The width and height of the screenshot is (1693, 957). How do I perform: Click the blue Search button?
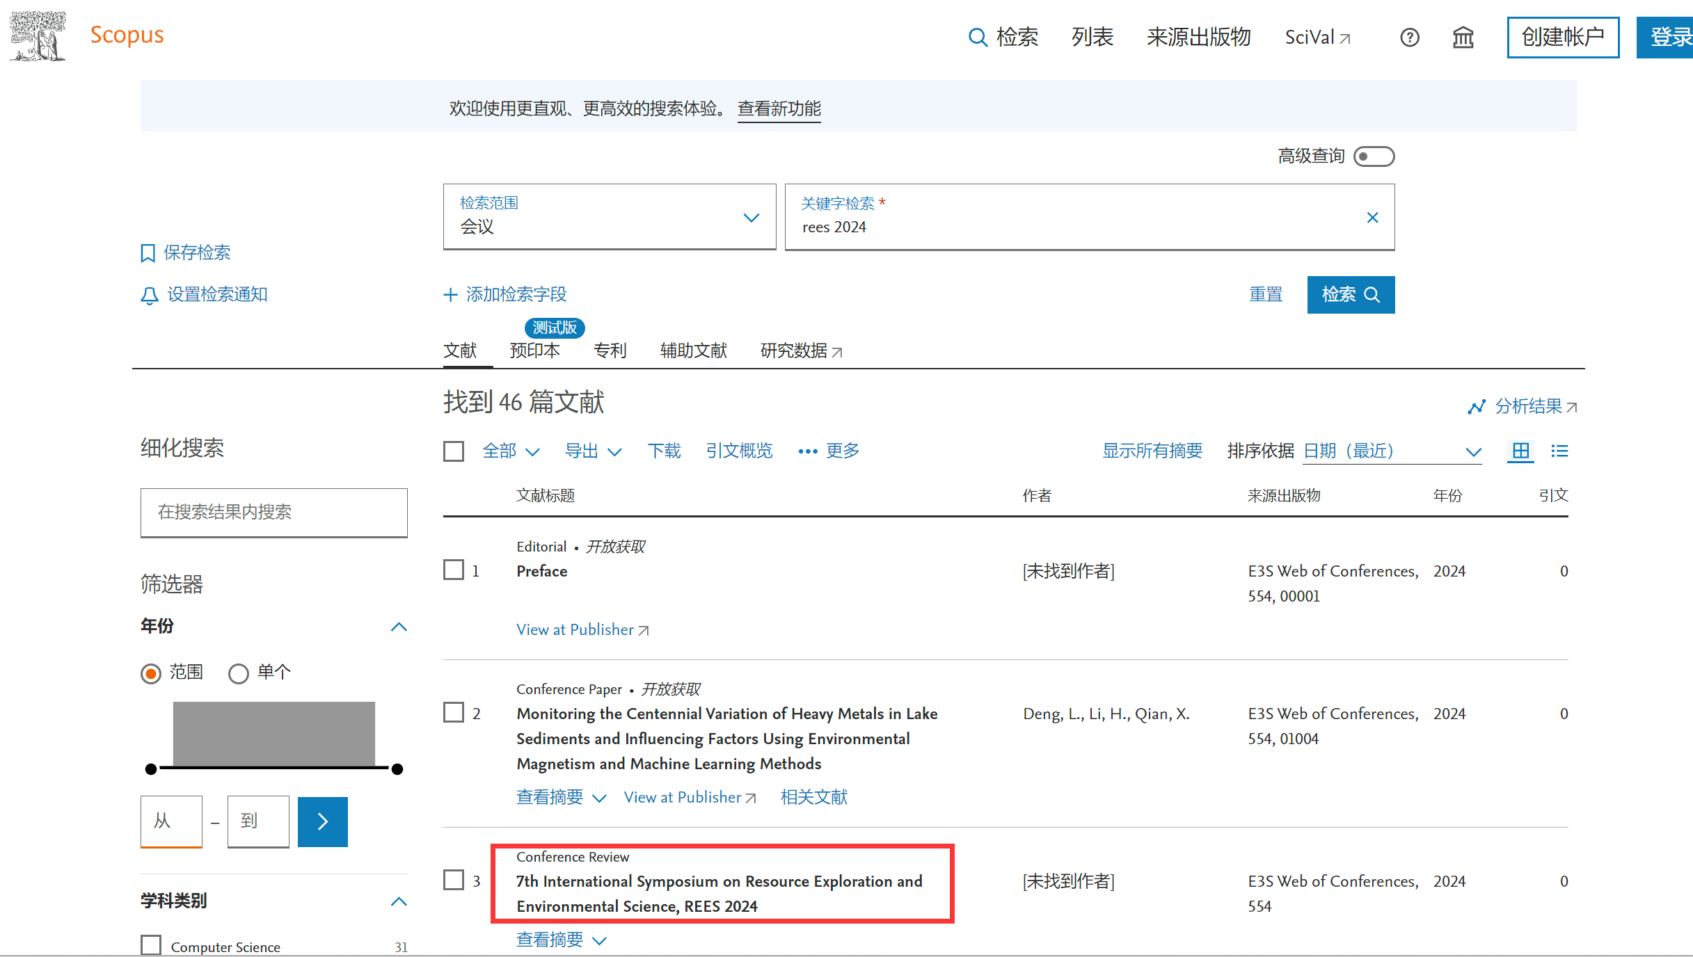[x=1350, y=295]
